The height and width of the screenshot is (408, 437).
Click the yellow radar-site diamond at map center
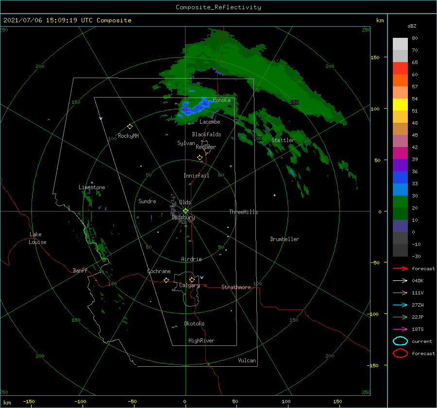click(185, 211)
